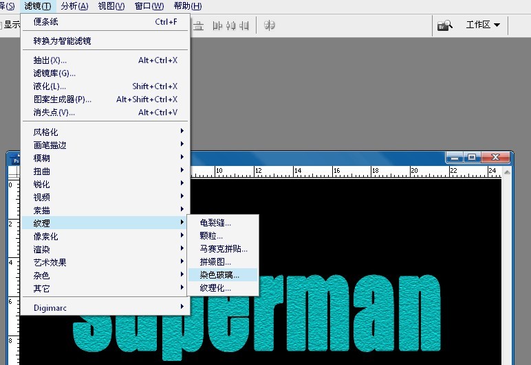Open 滤镜库(G)... gallery
The width and height of the screenshot is (531, 365).
tap(105, 73)
